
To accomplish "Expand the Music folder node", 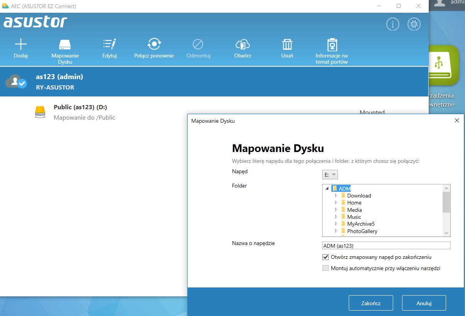I will coord(336,217).
